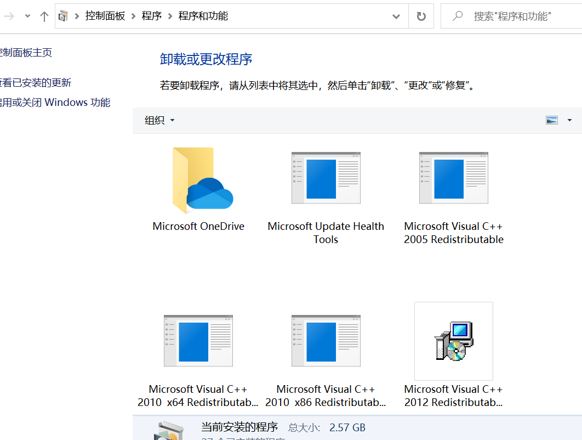The height and width of the screenshot is (440, 582).
Task: Click the 2010 x86 Redistributable label
Action: coord(326,396)
